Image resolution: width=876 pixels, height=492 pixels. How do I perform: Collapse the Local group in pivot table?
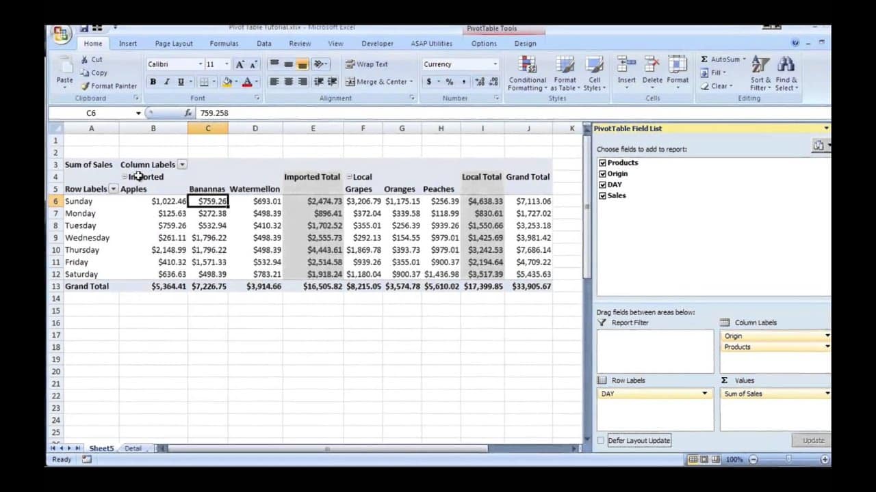click(349, 177)
